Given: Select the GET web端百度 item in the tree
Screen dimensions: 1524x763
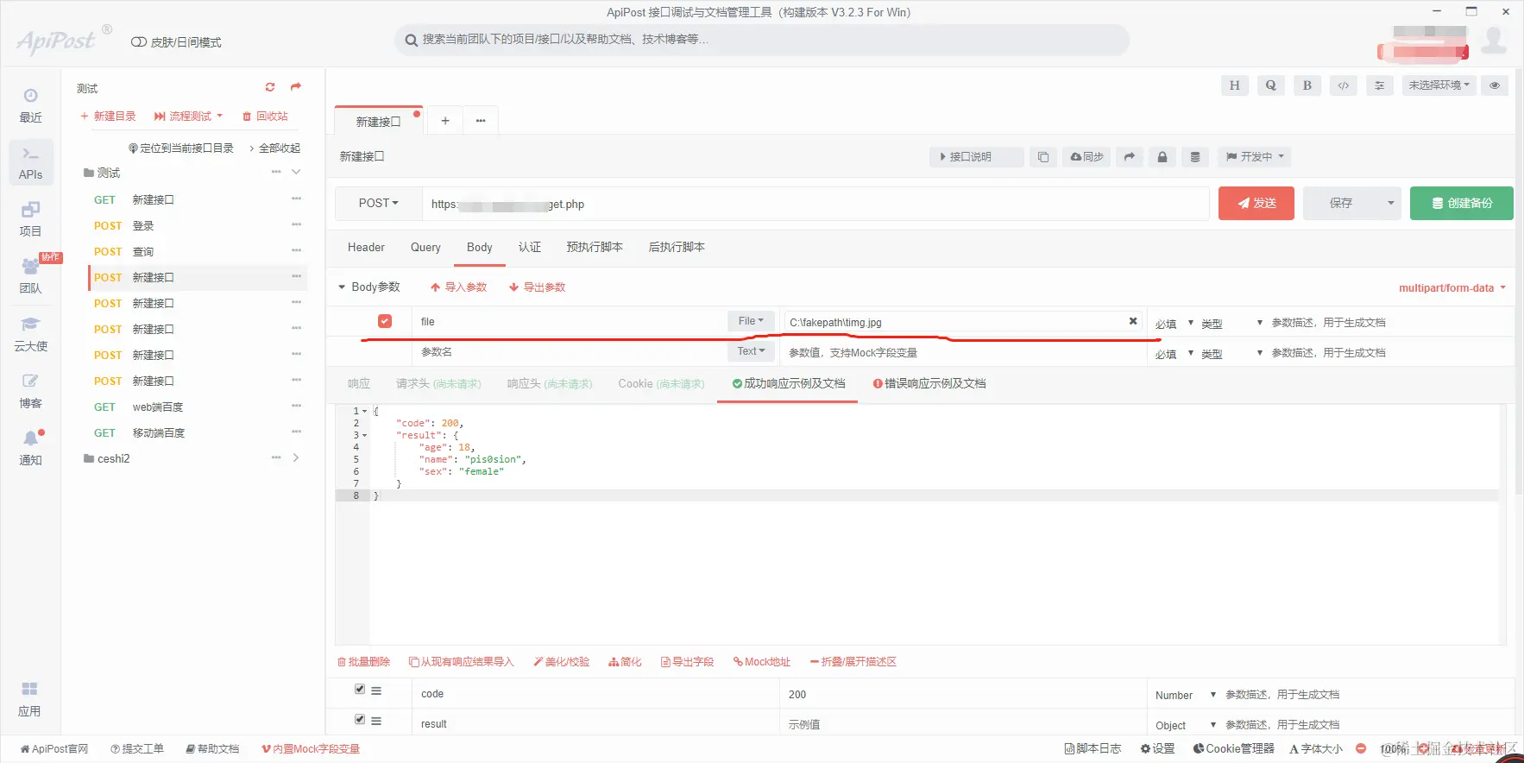Looking at the screenshot, I should tap(198, 407).
